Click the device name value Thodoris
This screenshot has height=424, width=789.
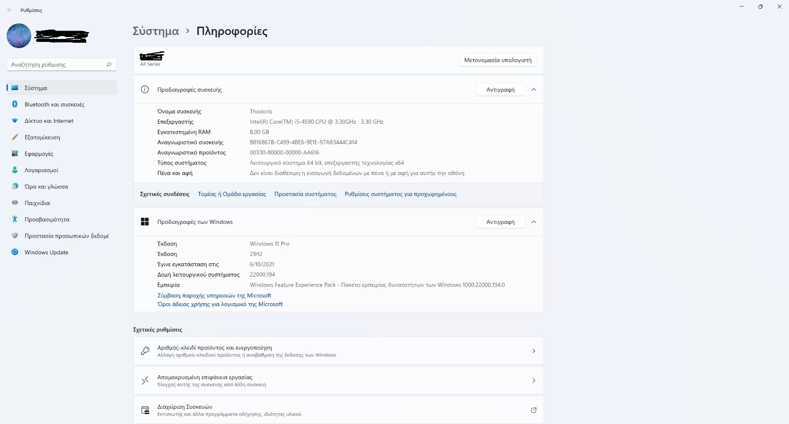pyautogui.click(x=261, y=111)
